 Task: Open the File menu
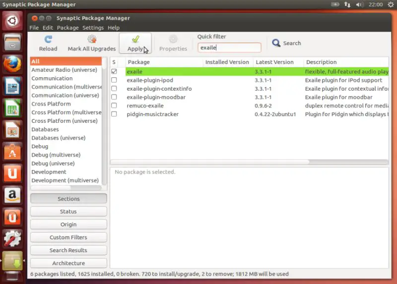(34, 28)
